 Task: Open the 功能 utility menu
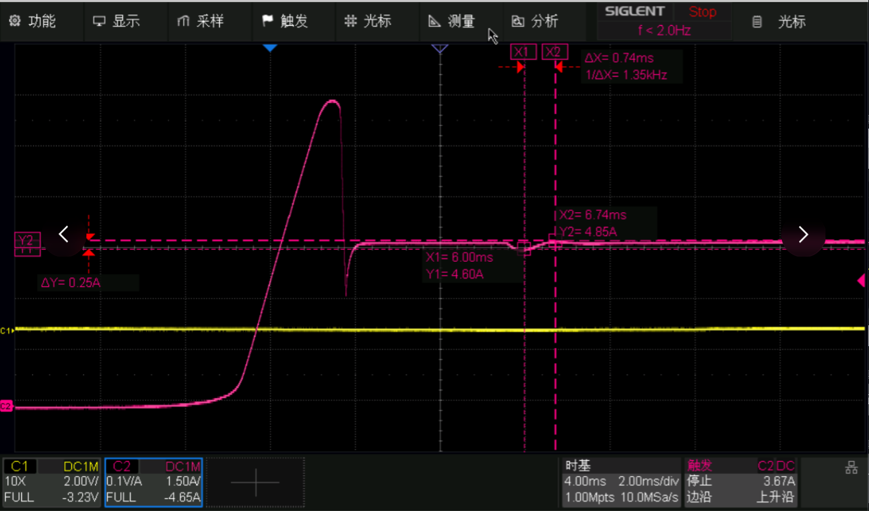32,21
